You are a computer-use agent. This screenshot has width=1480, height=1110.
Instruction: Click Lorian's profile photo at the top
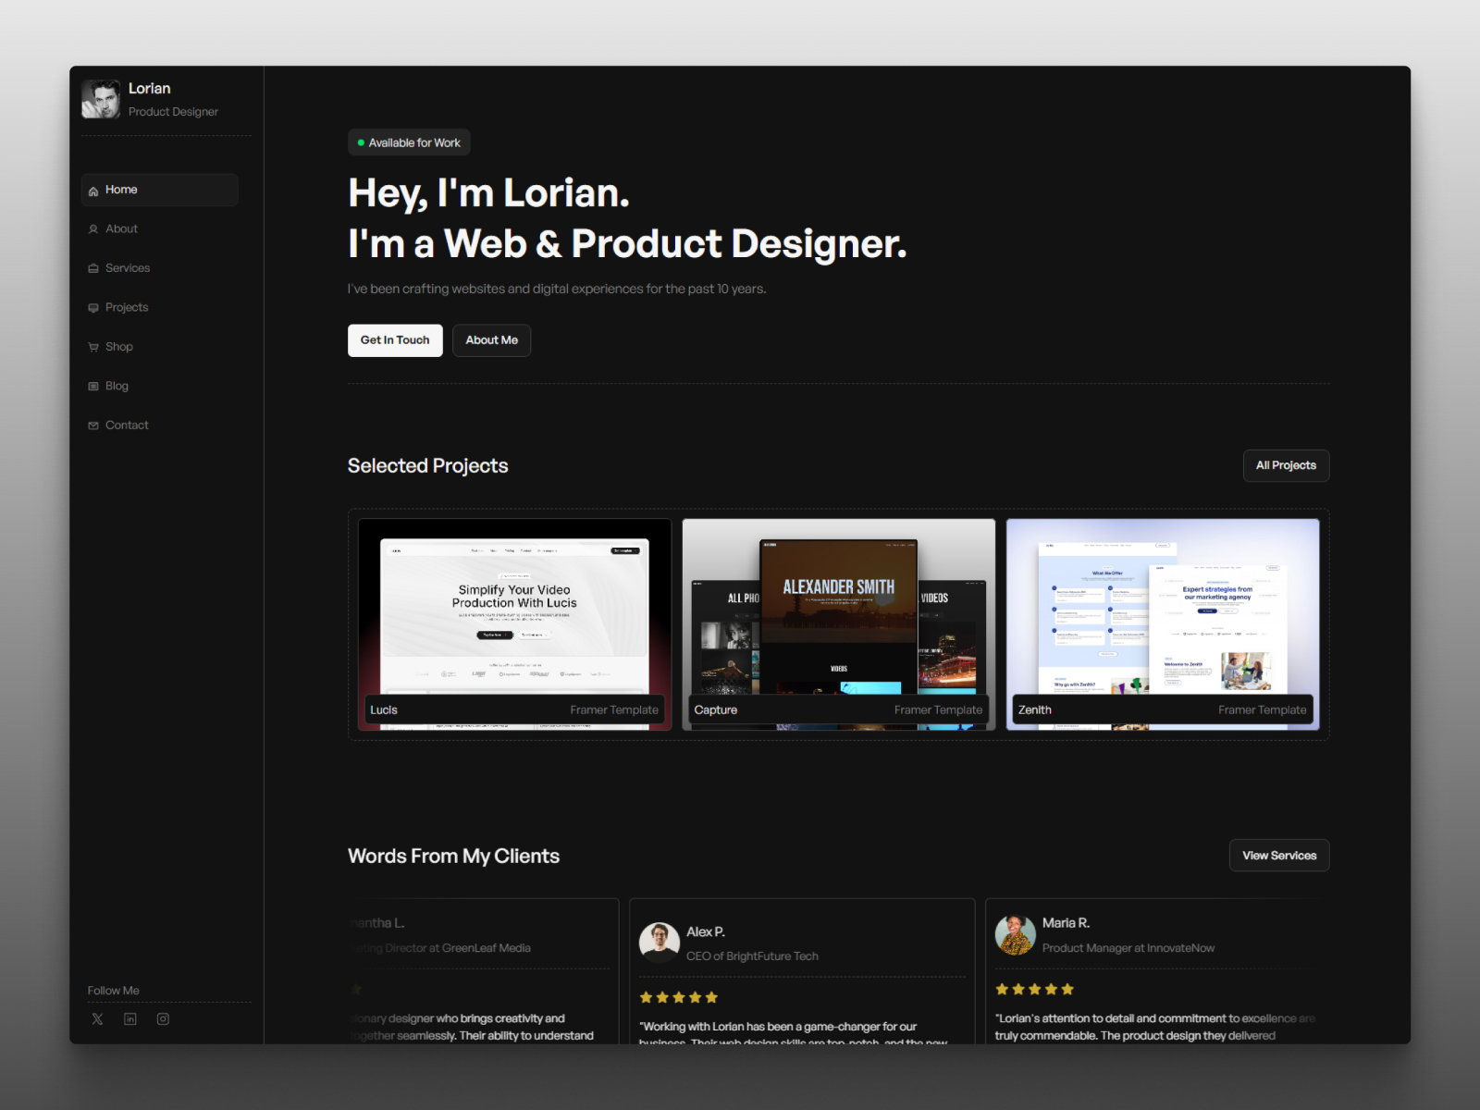(x=101, y=97)
